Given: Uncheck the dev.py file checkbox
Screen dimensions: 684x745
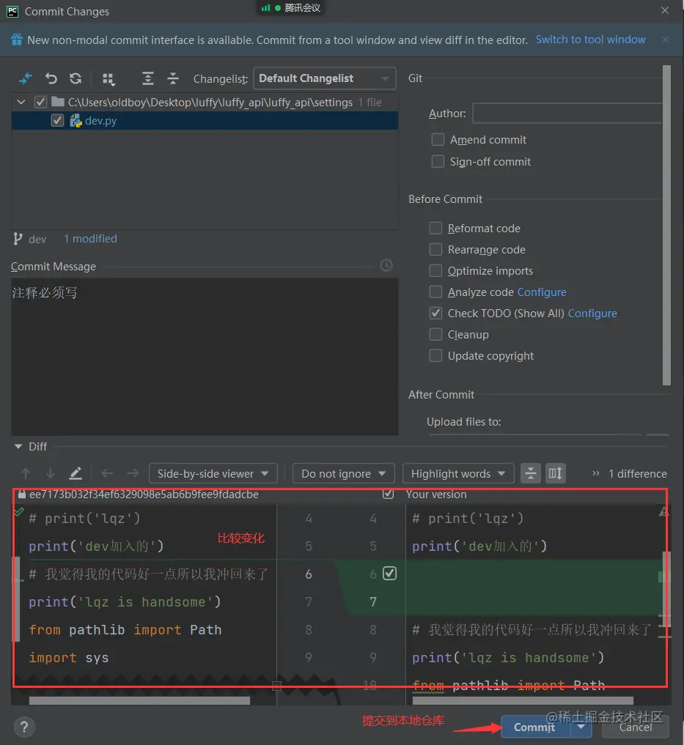Looking at the screenshot, I should click(x=57, y=121).
